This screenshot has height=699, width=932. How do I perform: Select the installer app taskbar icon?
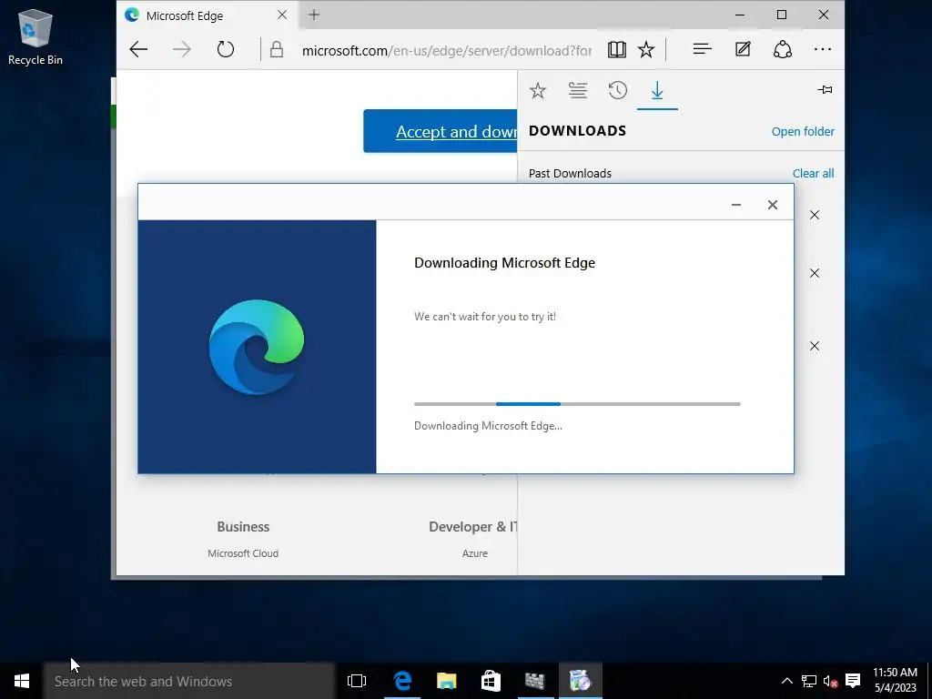(x=580, y=681)
